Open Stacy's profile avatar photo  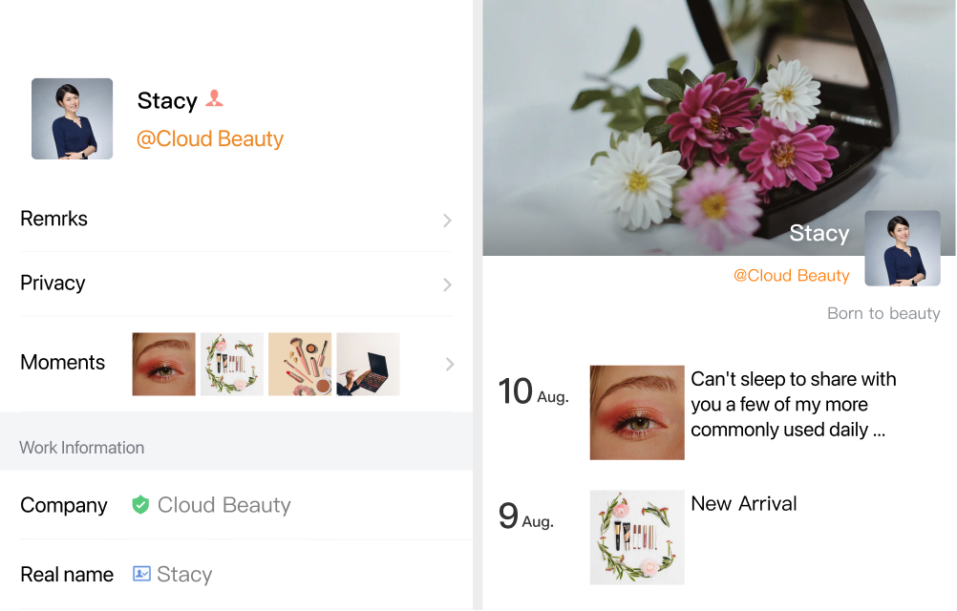[x=72, y=119]
